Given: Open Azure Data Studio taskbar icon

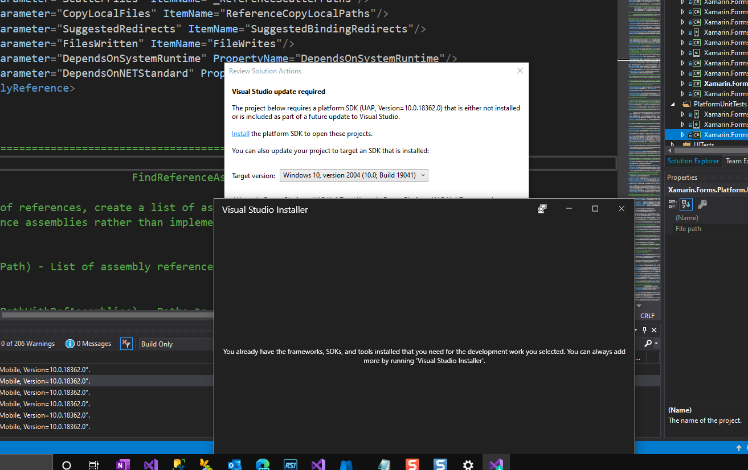Looking at the screenshot, I should [346, 465].
